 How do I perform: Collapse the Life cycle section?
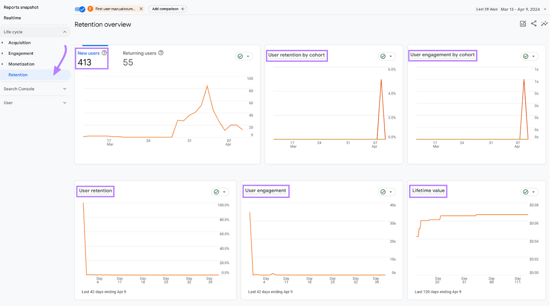[x=65, y=32]
